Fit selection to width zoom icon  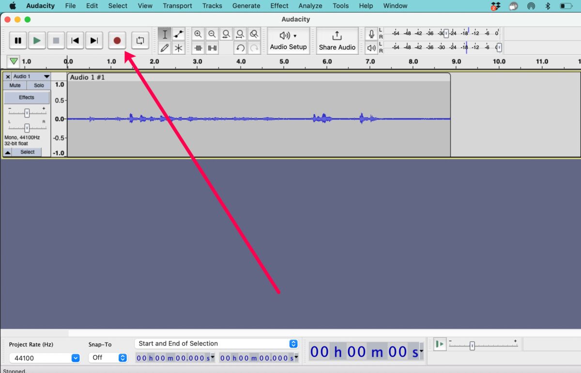tap(226, 34)
